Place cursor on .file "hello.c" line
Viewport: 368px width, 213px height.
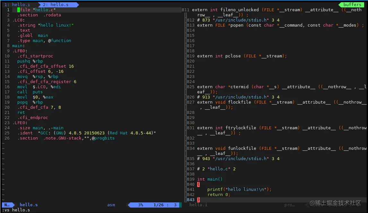tap(36, 10)
